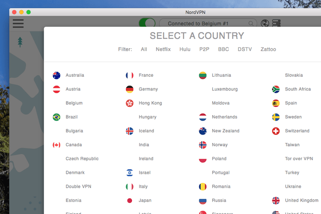Click the Connected to Belgium search field
The image size is (321, 214).
pyautogui.click(x=208, y=23)
